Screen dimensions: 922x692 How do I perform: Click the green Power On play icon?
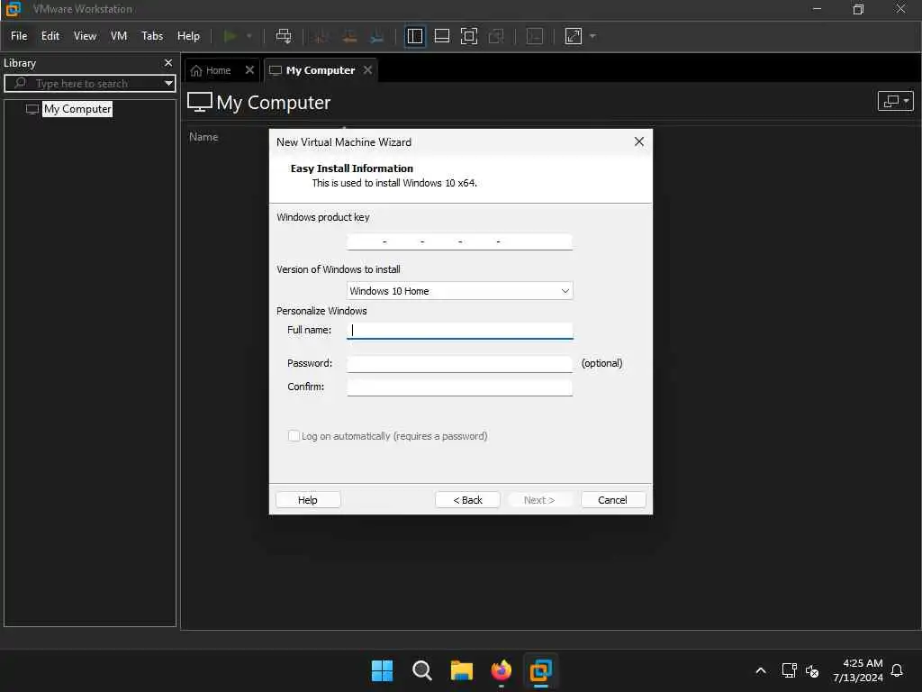tap(230, 36)
